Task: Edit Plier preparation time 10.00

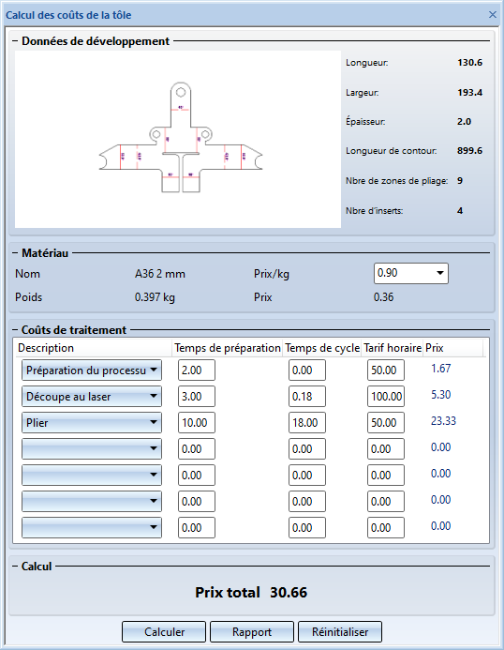Action: pyautogui.click(x=197, y=422)
